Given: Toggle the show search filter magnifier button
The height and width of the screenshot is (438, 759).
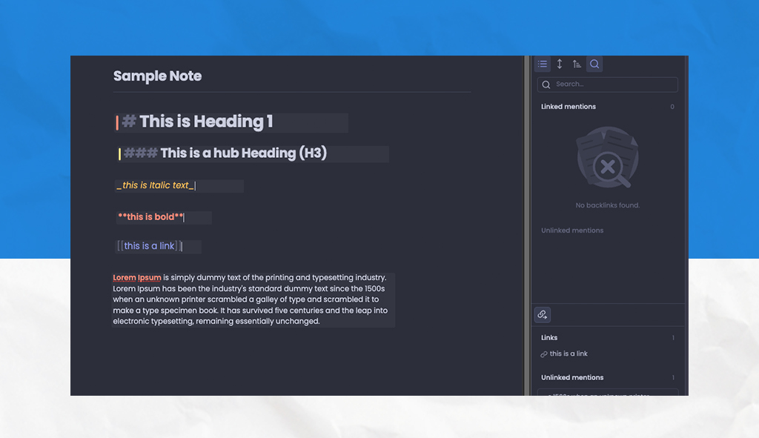Looking at the screenshot, I should click(x=594, y=64).
